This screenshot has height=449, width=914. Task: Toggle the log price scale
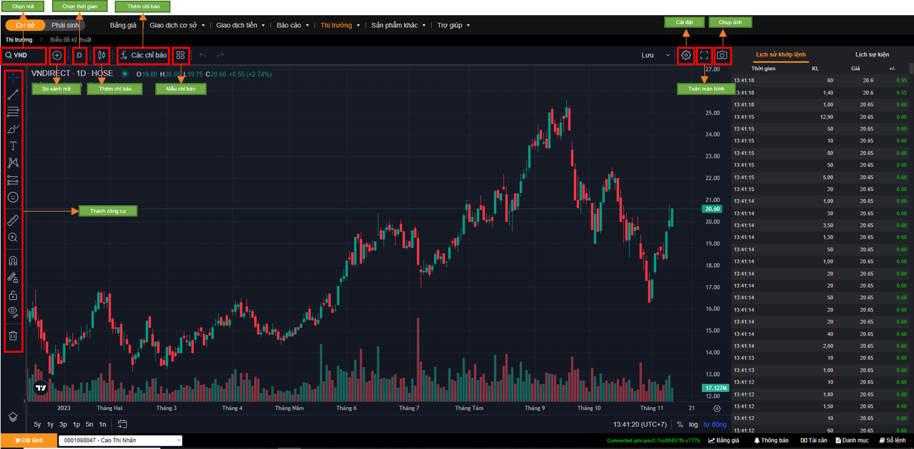click(x=694, y=424)
